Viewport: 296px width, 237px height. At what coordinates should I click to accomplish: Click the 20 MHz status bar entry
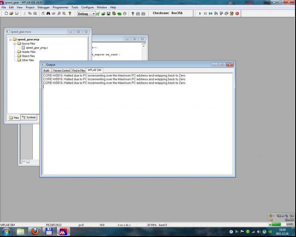coord(152,225)
